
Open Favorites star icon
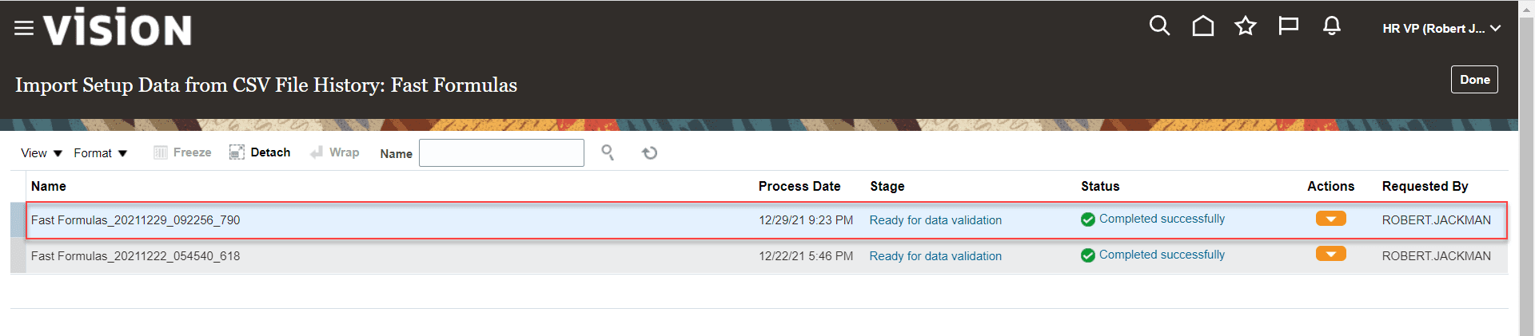[x=1246, y=26]
